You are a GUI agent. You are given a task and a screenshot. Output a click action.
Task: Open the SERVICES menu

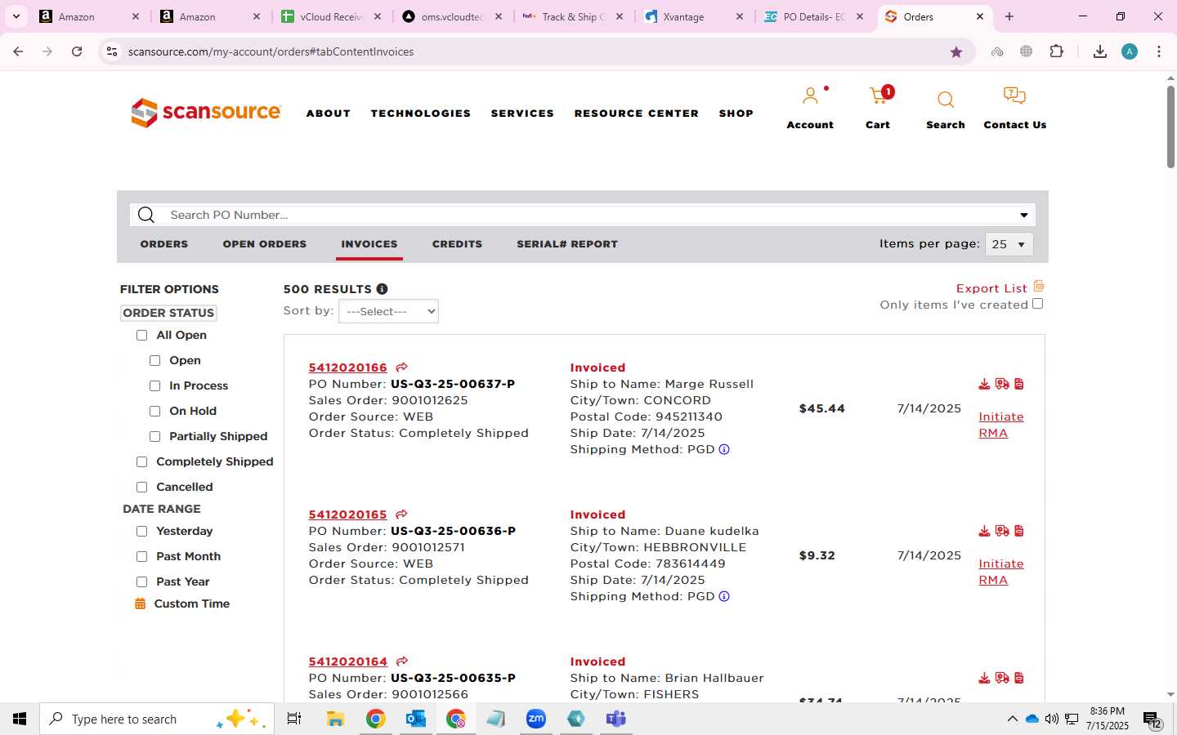(x=522, y=114)
